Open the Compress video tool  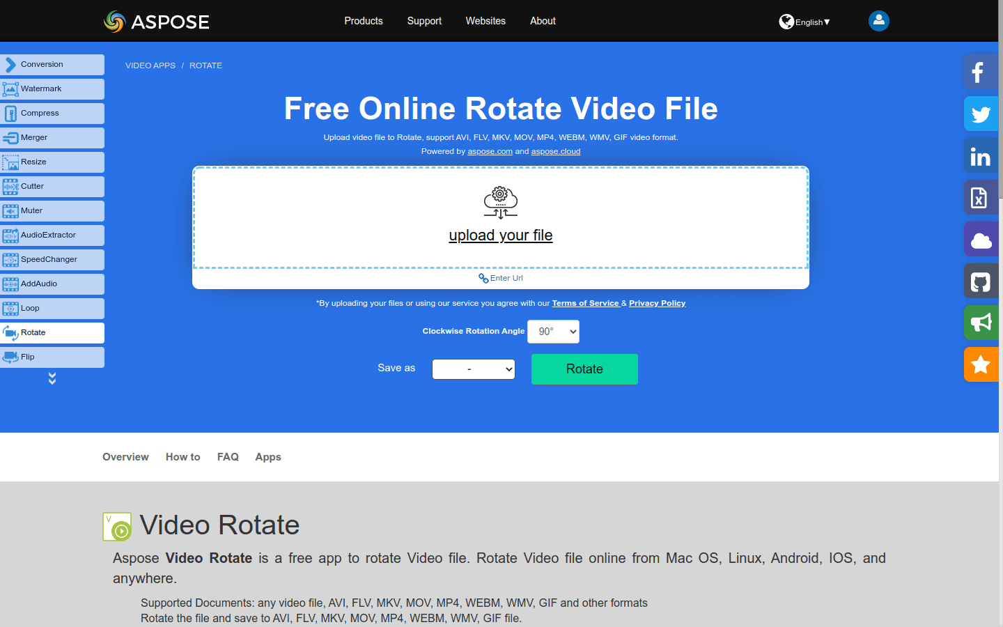click(52, 113)
